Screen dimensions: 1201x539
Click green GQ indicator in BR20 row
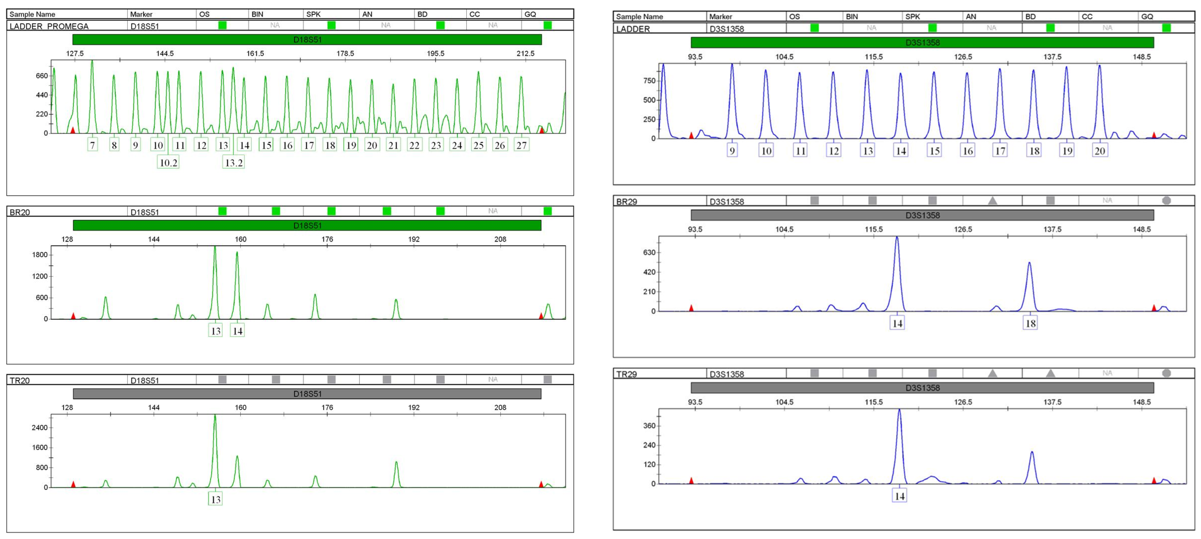pos(547,211)
